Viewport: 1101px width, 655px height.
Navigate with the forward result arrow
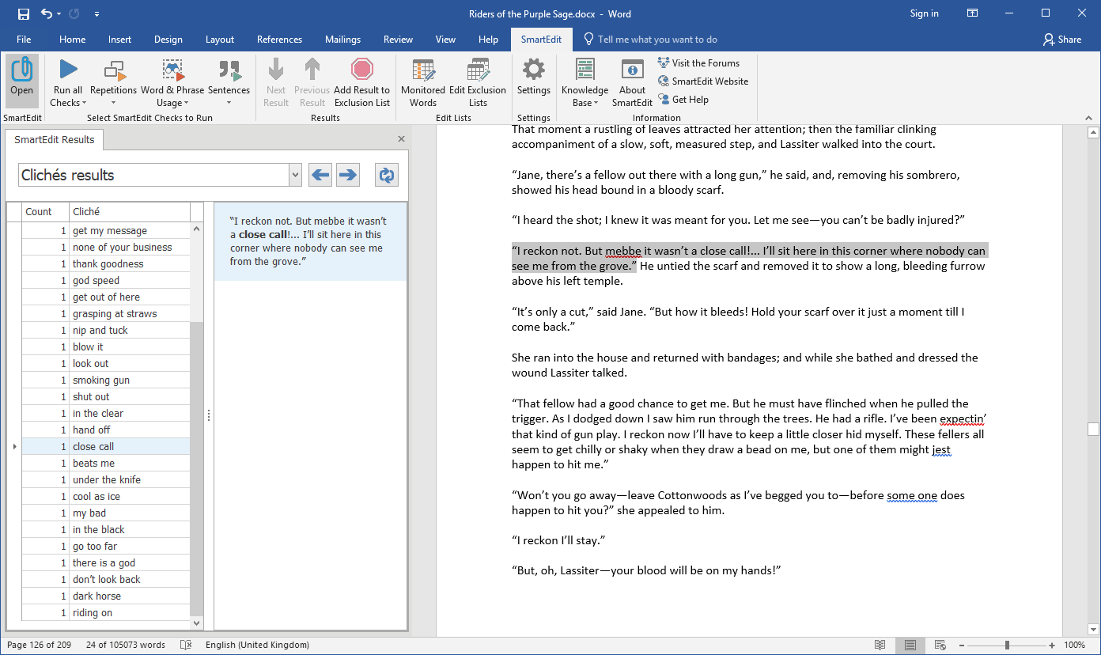(x=347, y=175)
